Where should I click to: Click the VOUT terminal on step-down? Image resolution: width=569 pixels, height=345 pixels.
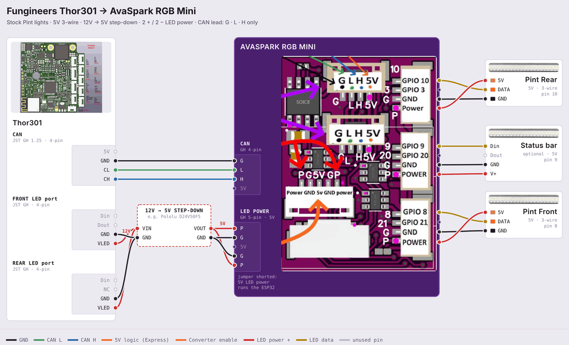pyautogui.click(x=200, y=228)
